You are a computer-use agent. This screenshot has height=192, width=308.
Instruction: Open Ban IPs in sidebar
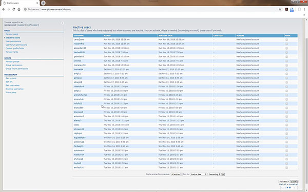[9, 82]
